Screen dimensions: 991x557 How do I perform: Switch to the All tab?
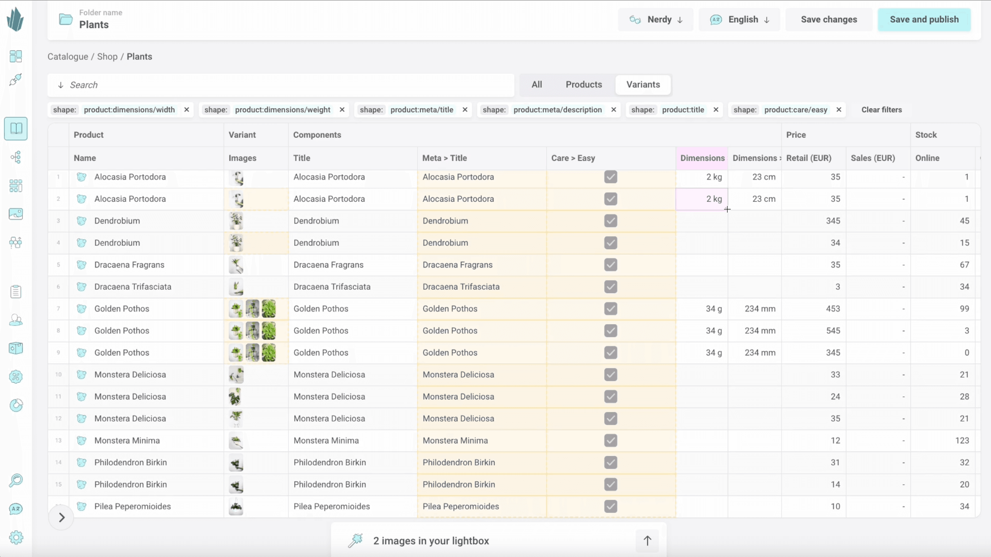click(x=537, y=85)
